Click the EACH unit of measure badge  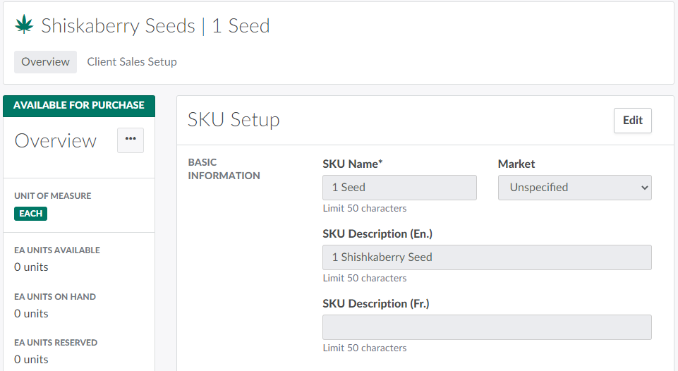coord(30,214)
